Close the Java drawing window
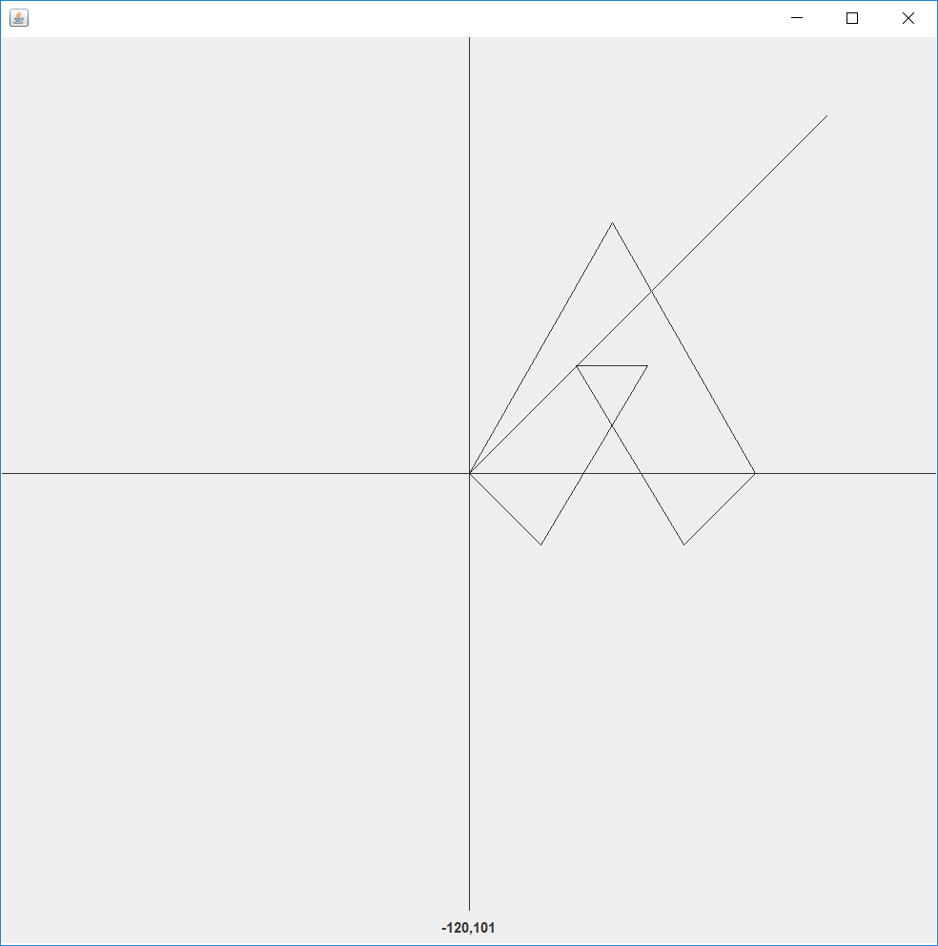Viewport: 938px width, 946px height. (907, 18)
